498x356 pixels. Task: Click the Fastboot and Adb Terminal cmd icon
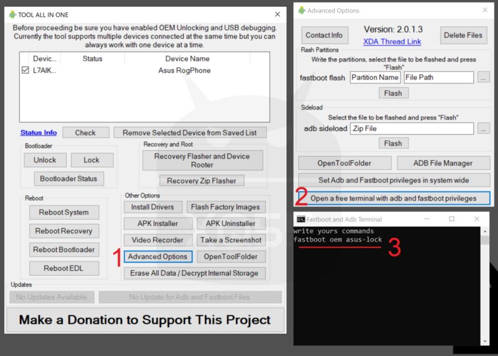(301, 219)
